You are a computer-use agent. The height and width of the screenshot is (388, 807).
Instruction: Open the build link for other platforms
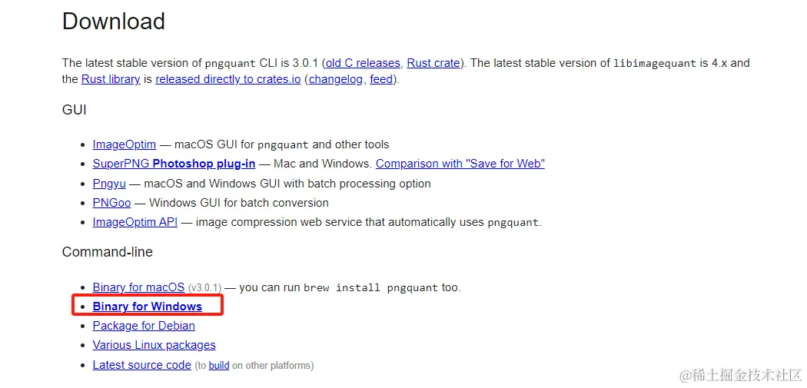tap(219, 366)
